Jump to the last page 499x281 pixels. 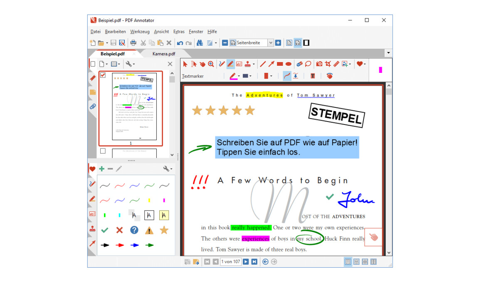click(x=254, y=262)
